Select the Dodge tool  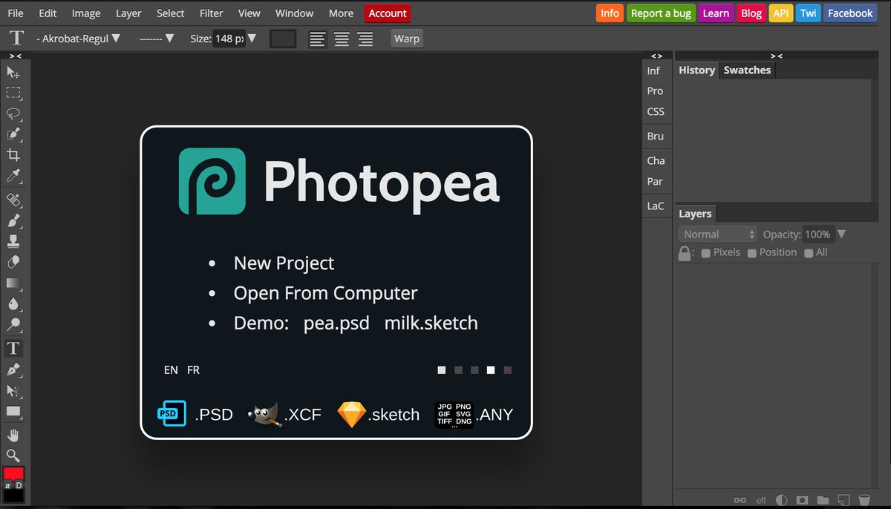[x=13, y=324]
